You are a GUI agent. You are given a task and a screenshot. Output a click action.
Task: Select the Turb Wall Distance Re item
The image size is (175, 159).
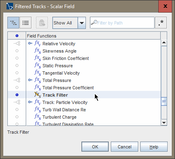coord(64,110)
